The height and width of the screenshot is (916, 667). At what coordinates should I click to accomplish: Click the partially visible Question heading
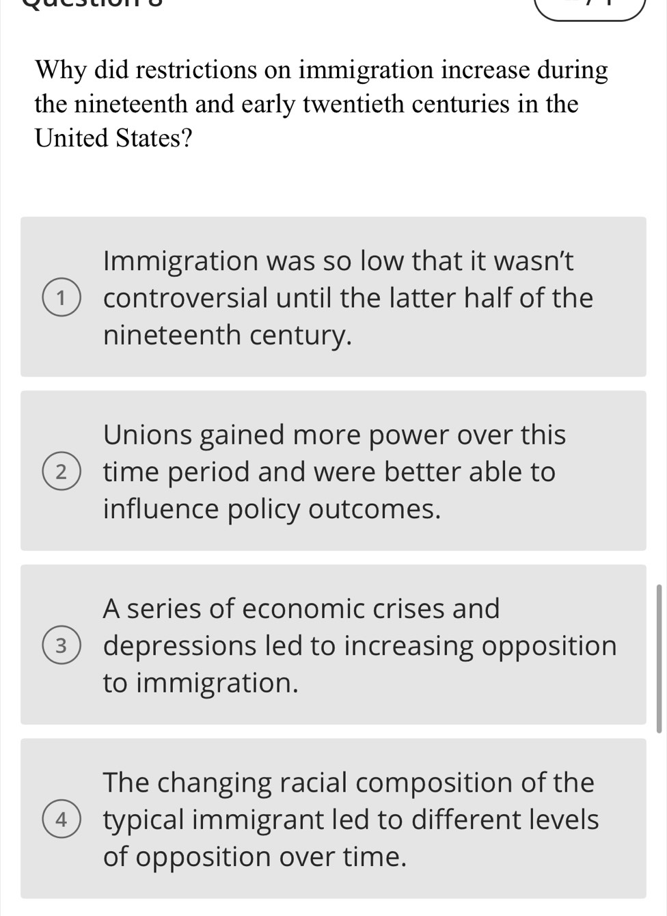coord(103,3)
